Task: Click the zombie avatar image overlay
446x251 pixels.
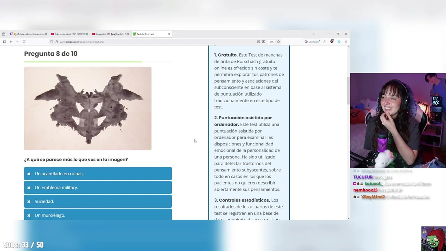Action: click(433, 239)
